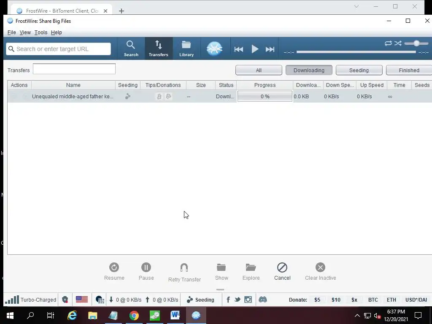Screen dimensions: 432x324
Task: Skip to the previous track
Action: point(239,49)
